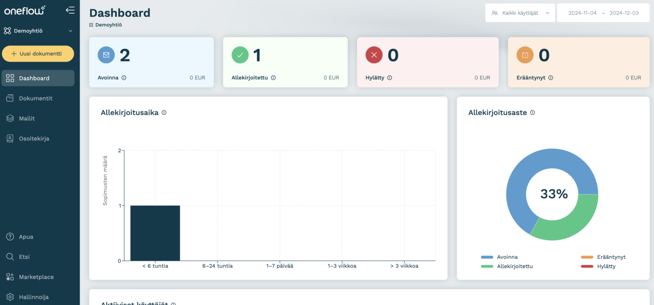Click the info icon next to Hylätty
Image resolution: width=654 pixels, height=305 pixels.
tap(390, 77)
